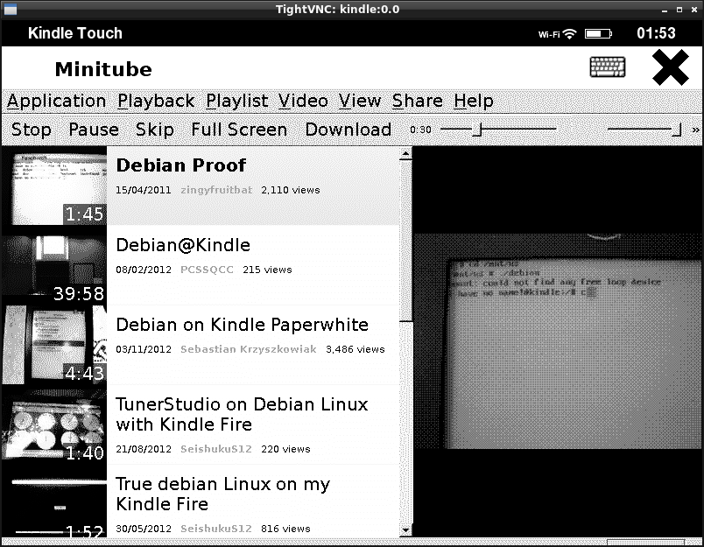Open the on-screen keyboard icon
Screen dimensions: 704x547
pyautogui.click(x=607, y=67)
